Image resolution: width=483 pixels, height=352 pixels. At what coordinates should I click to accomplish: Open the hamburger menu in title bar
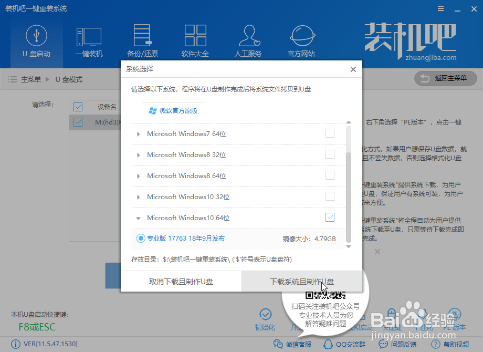[441, 8]
